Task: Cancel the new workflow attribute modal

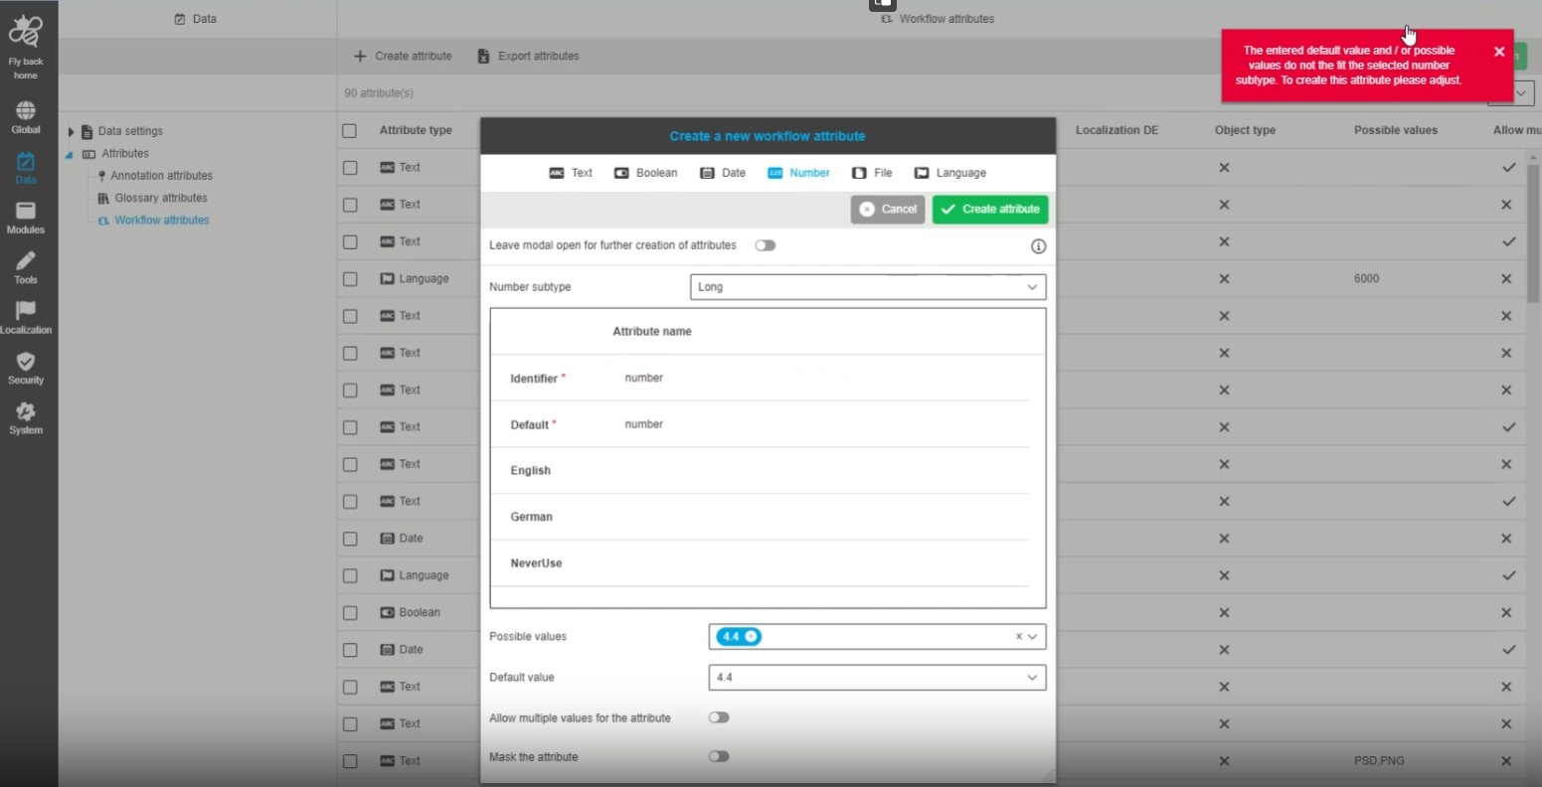Action: 888,210
